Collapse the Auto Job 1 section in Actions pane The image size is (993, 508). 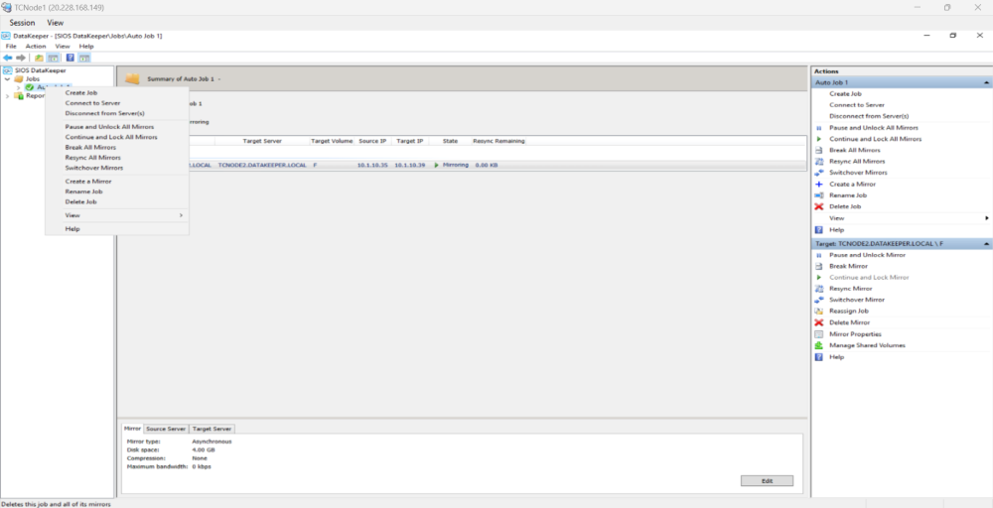click(986, 83)
